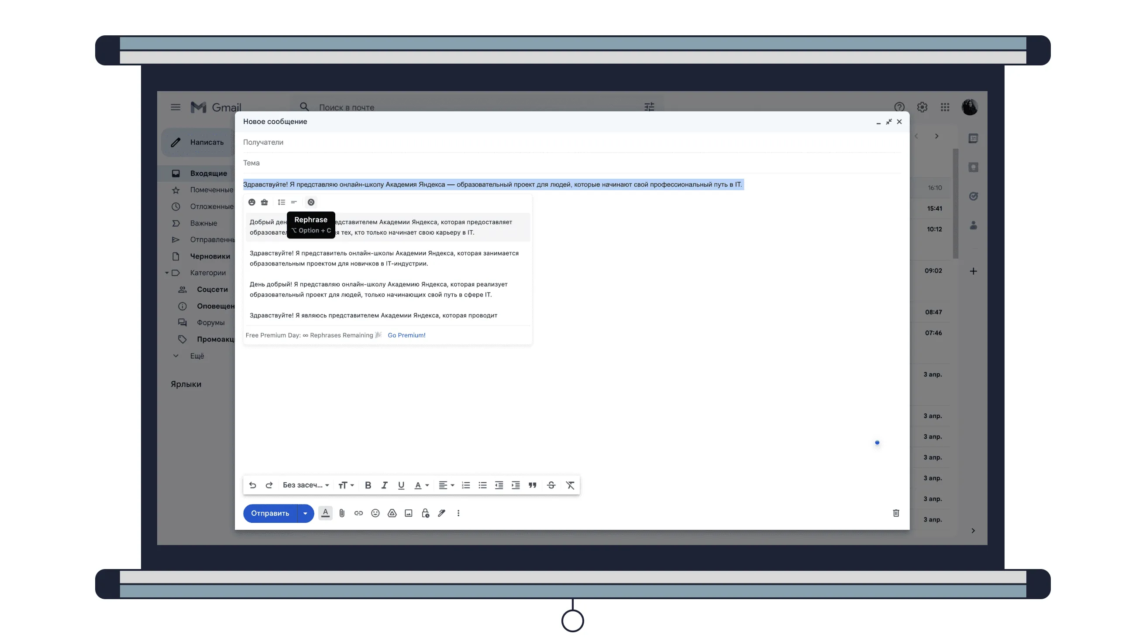
Task: Click the Insert emoji icon
Action: 375,514
